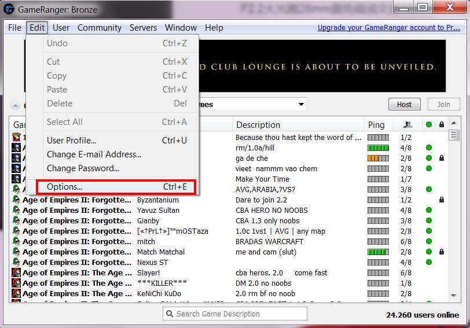
Task: Select Change Password... entry
Action: (117, 168)
